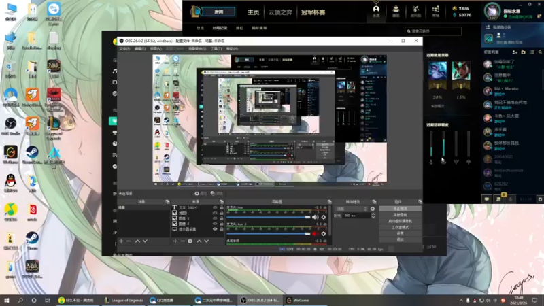Image resolution: width=544 pixels, height=306 pixels.
Task: Toggle lock on the display capture source
Action: (222, 229)
